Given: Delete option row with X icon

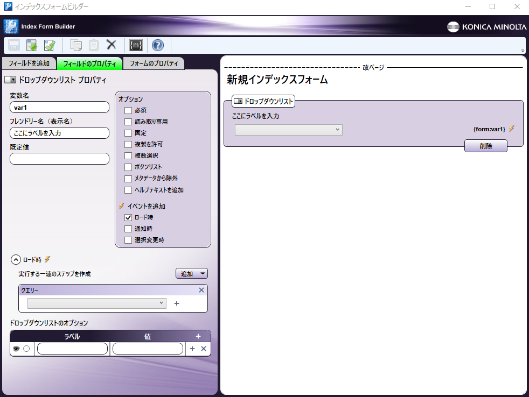Looking at the screenshot, I should 204,349.
